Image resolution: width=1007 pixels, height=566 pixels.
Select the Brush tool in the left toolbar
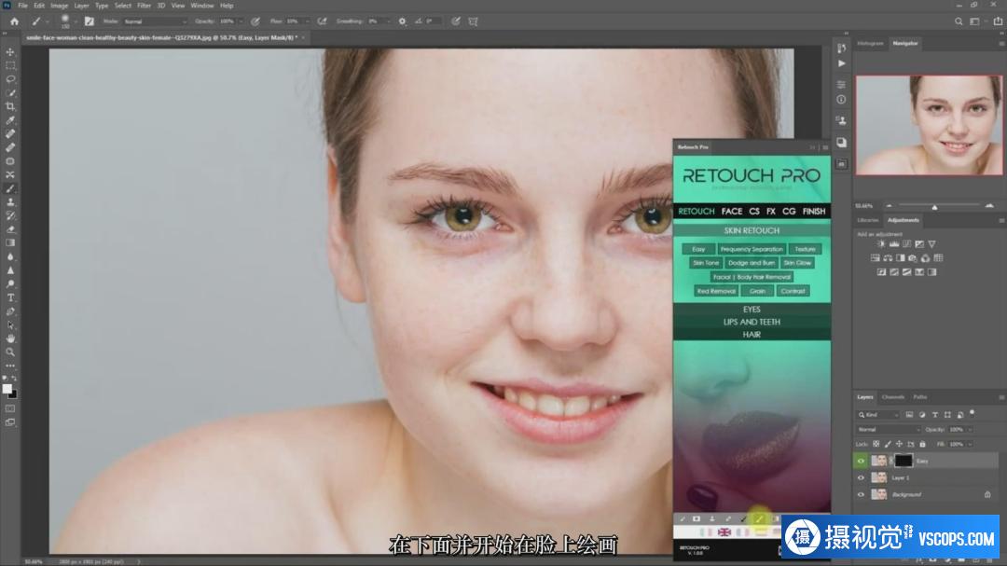point(10,189)
